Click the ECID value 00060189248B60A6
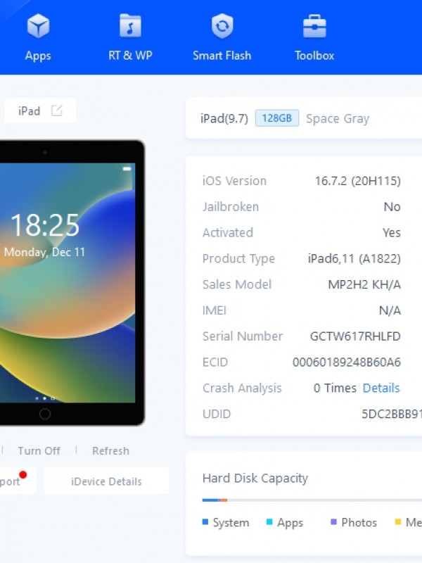Image resolution: width=422 pixels, height=563 pixels. click(x=347, y=362)
